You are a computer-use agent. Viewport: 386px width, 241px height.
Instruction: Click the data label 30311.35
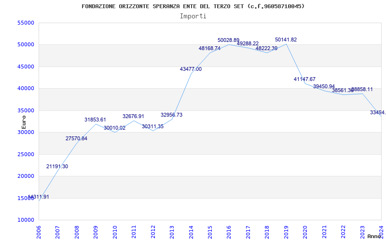(x=152, y=127)
